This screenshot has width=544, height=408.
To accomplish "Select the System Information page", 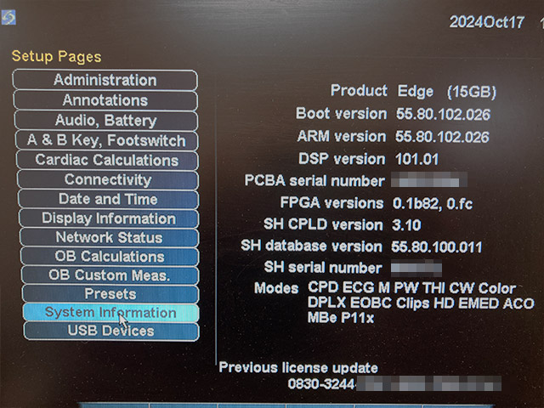I will [110, 313].
